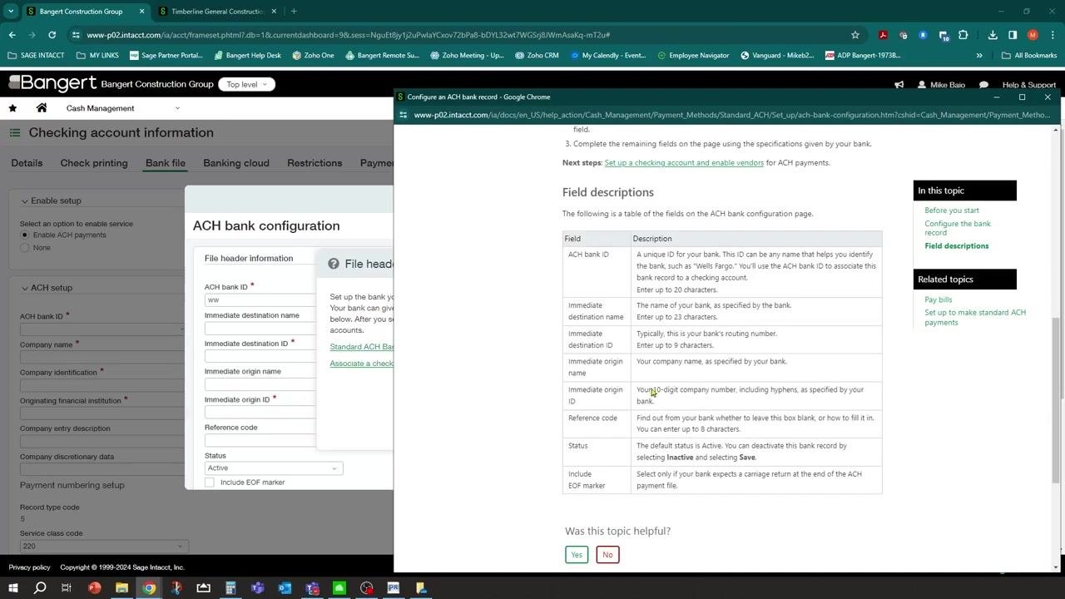The width and height of the screenshot is (1065, 599).
Task: Open the chat bubble icon in header
Action: tap(983, 85)
